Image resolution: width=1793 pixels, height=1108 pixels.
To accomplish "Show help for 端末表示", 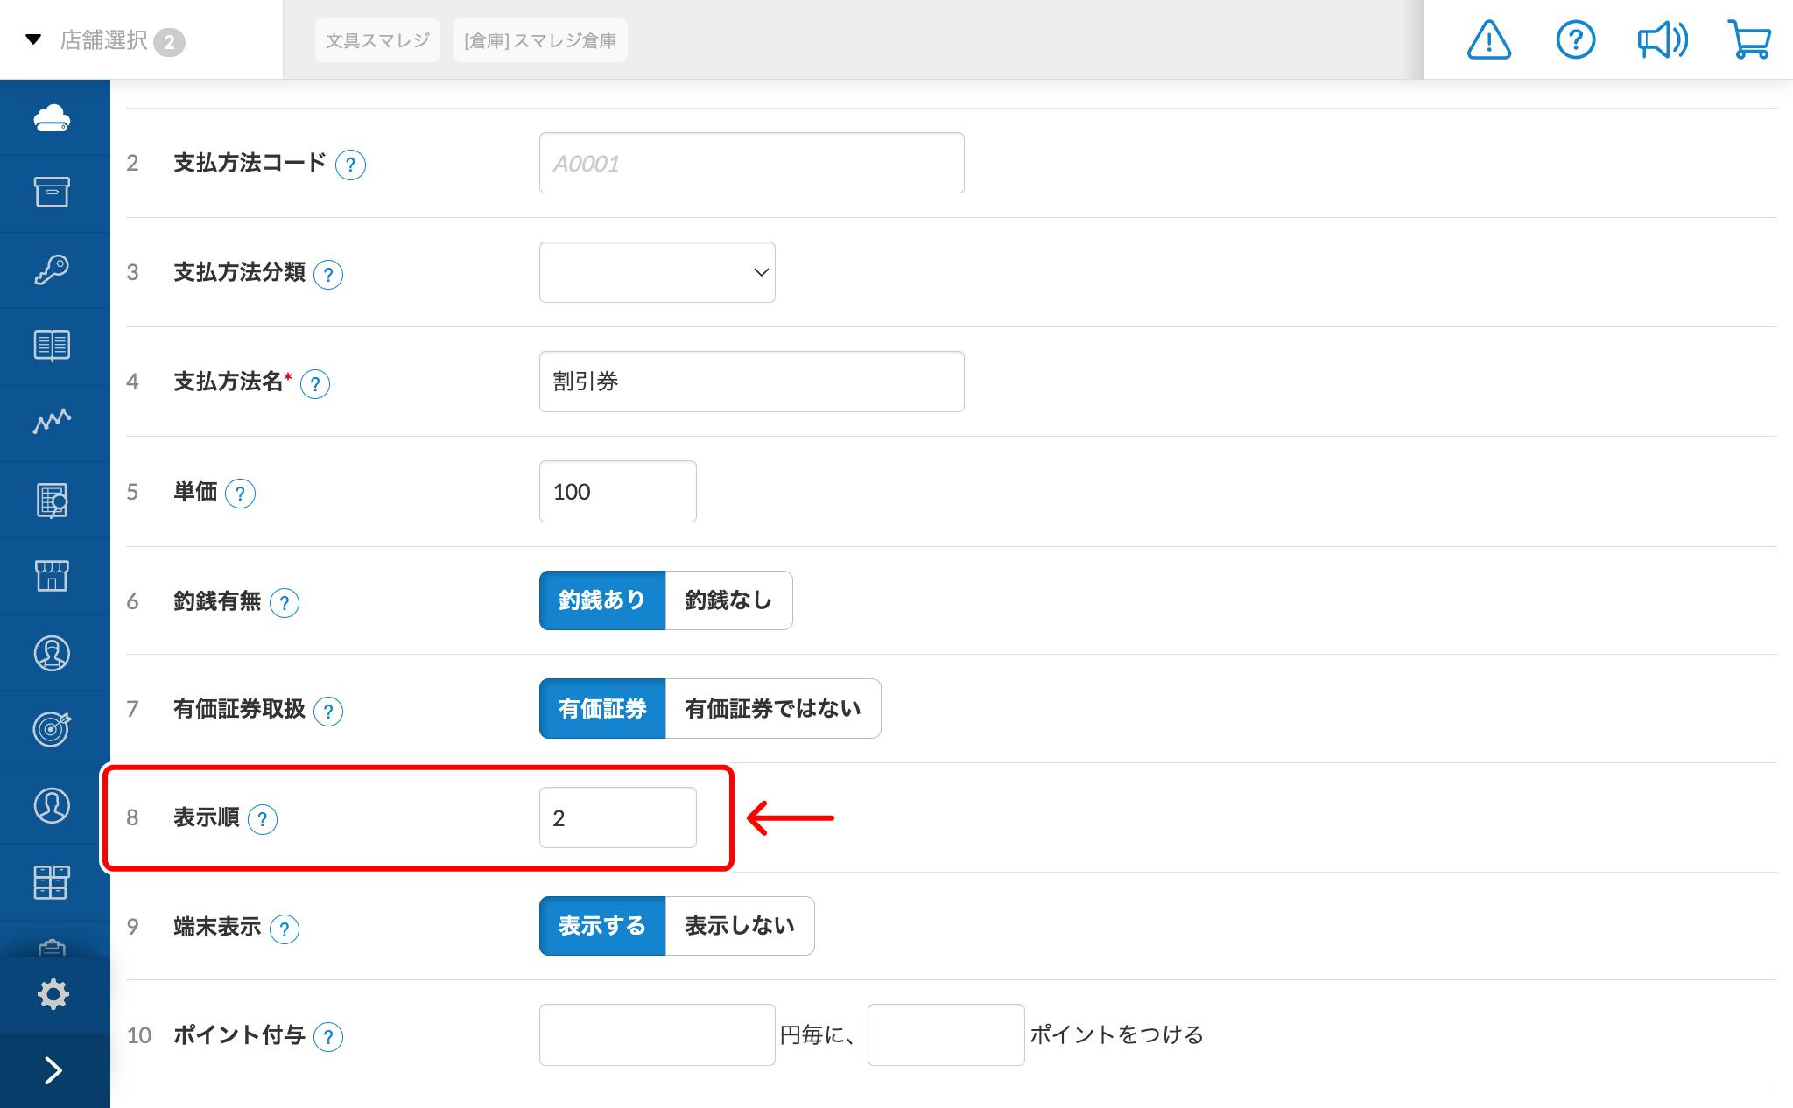I will point(285,929).
